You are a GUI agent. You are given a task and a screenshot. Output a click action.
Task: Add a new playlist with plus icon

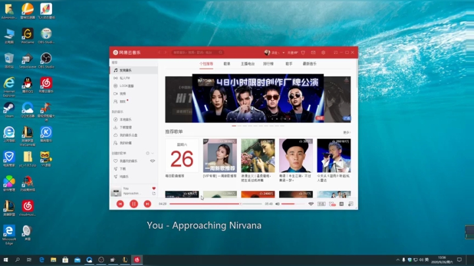click(x=147, y=153)
